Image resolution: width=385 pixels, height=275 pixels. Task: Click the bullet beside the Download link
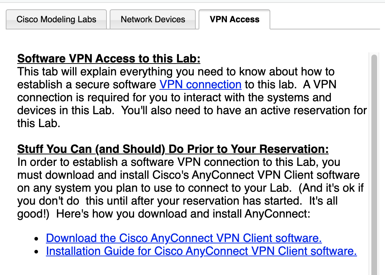[x=36, y=239]
